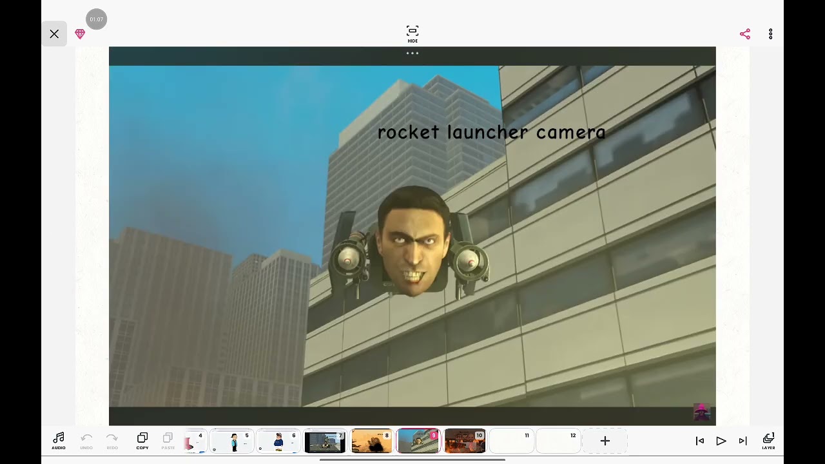The width and height of the screenshot is (825, 464).
Task: Copy the current frame
Action: tap(142, 441)
